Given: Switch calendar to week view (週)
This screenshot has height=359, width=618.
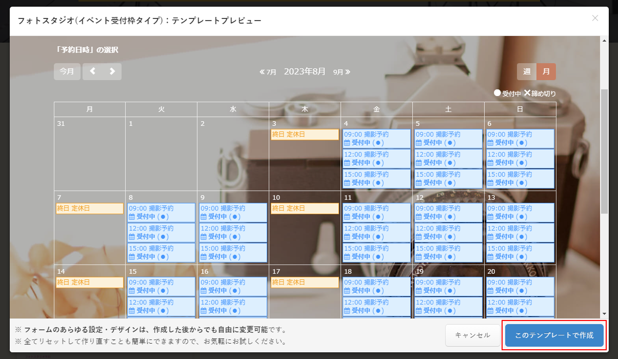Looking at the screenshot, I should pyautogui.click(x=527, y=72).
